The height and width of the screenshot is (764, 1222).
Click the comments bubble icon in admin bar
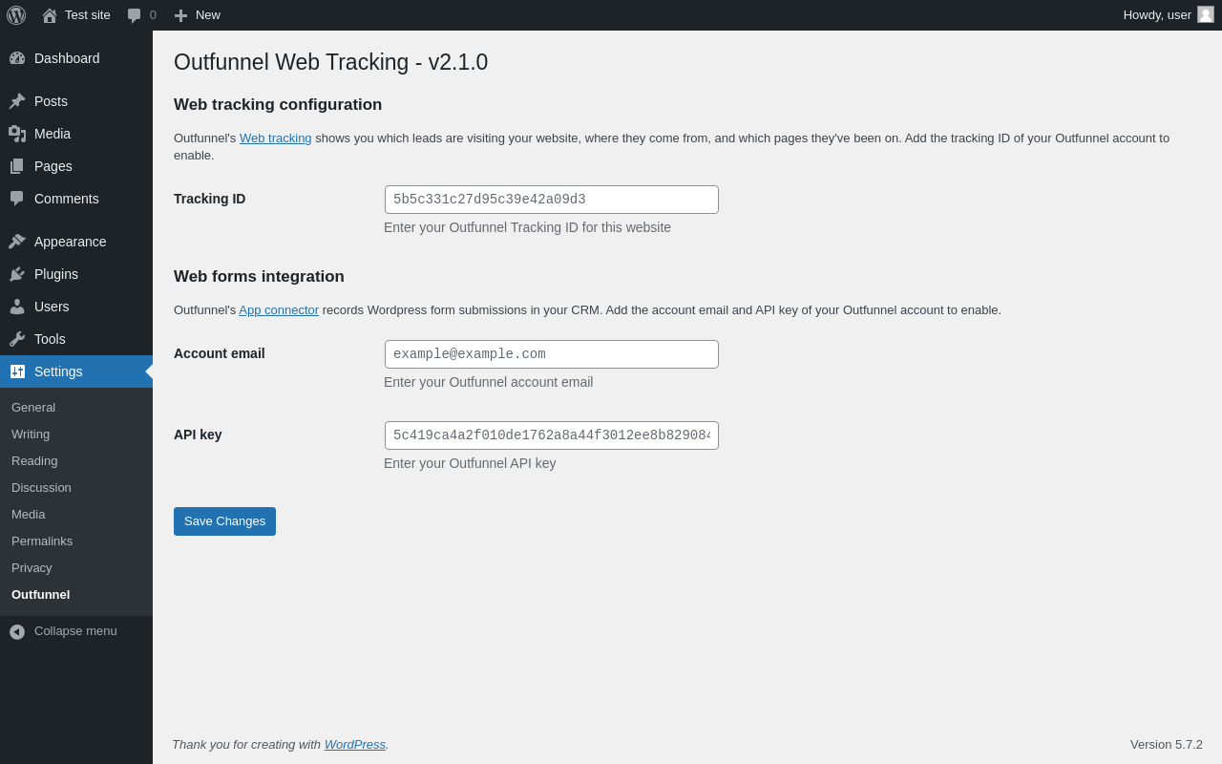134,15
